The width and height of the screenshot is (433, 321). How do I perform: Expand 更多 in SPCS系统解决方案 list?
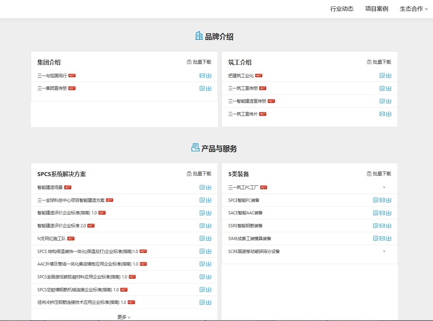click(x=124, y=317)
